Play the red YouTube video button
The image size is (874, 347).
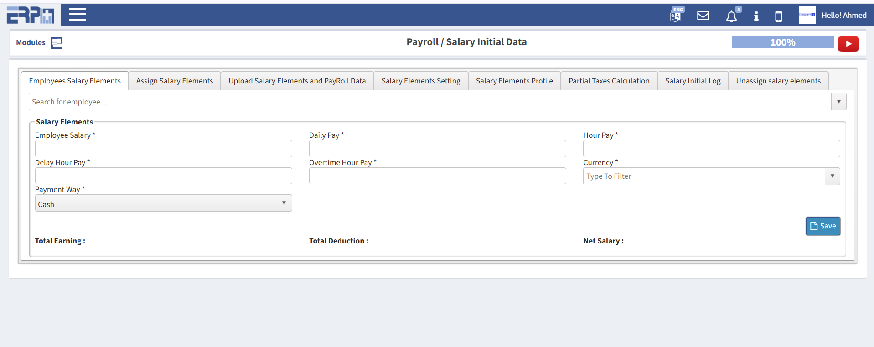(848, 44)
